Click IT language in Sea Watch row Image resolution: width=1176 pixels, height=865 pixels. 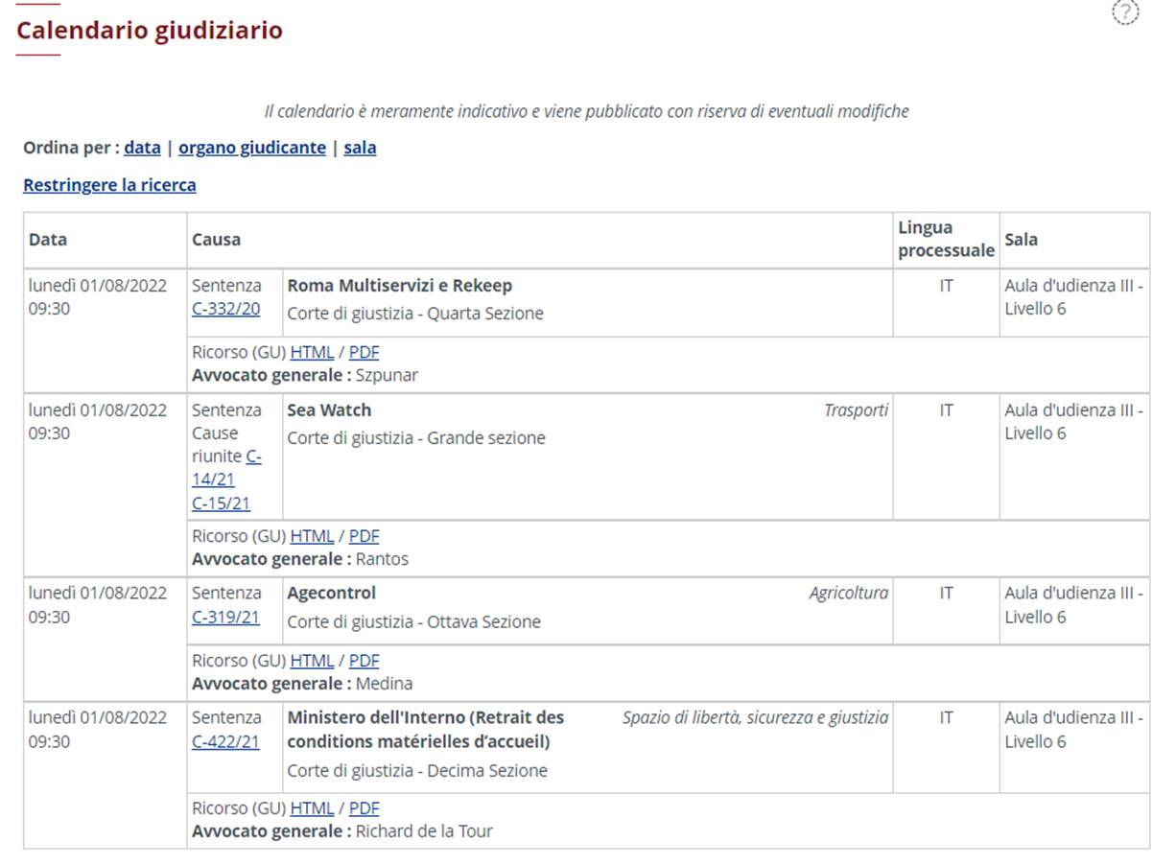tap(947, 409)
